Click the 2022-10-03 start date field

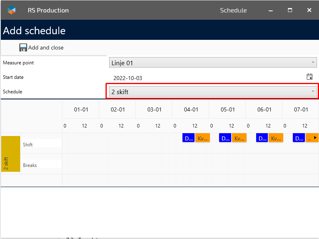(128, 78)
